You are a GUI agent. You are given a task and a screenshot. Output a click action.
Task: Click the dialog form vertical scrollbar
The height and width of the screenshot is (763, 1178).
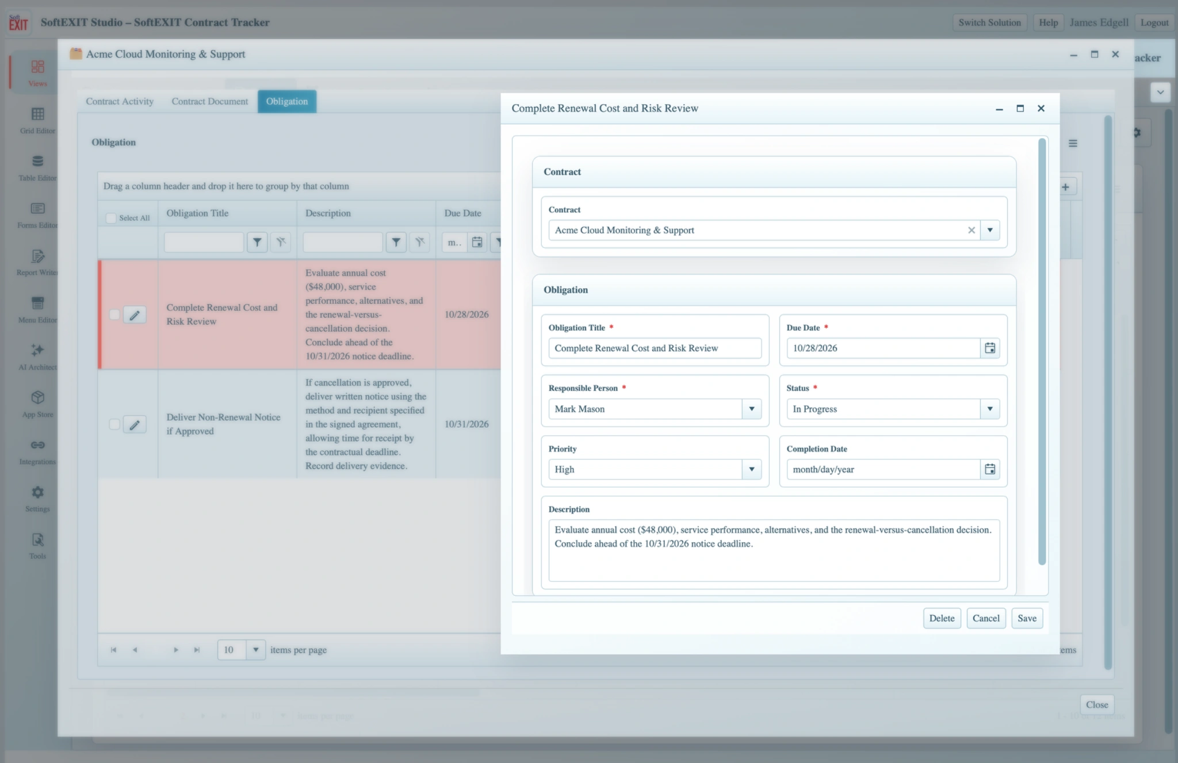pos(1042,351)
